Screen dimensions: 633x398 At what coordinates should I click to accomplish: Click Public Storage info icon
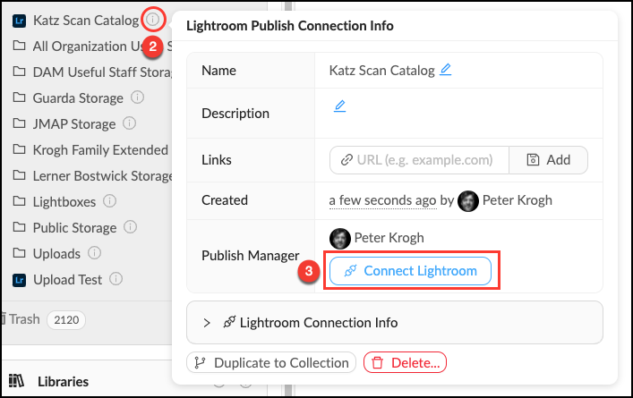(x=132, y=227)
